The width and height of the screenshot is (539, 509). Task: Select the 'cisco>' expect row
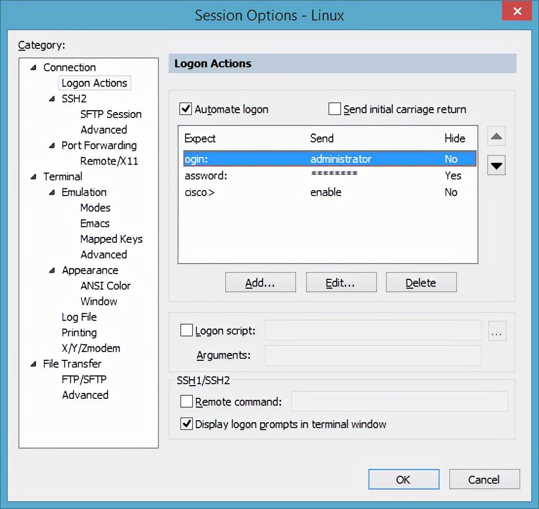(329, 192)
